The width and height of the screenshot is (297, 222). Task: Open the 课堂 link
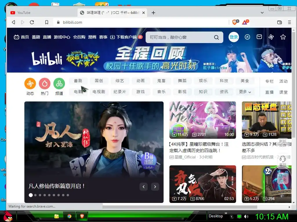pyautogui.click(x=283, y=92)
